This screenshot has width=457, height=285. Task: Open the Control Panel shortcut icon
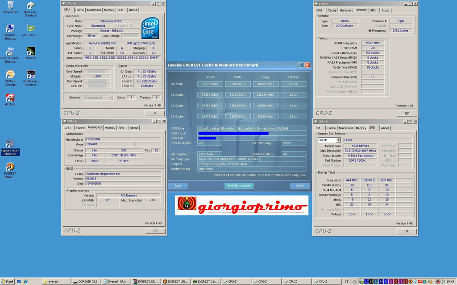point(10,55)
